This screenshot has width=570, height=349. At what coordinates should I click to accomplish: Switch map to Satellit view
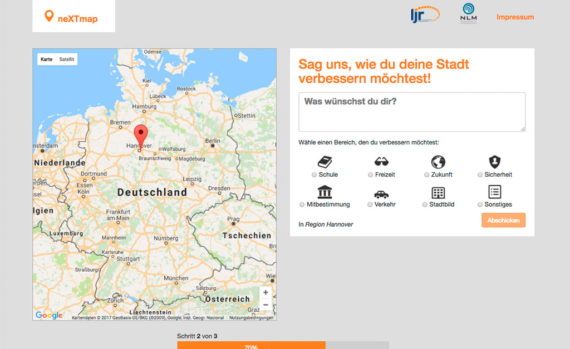click(x=67, y=59)
